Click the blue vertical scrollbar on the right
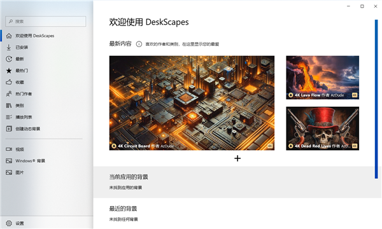This screenshot has height=229, width=382. [x=376, y=99]
